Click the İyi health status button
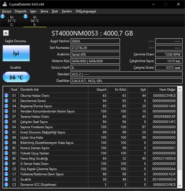This screenshot has height=191, width=185. [x=16, y=53]
